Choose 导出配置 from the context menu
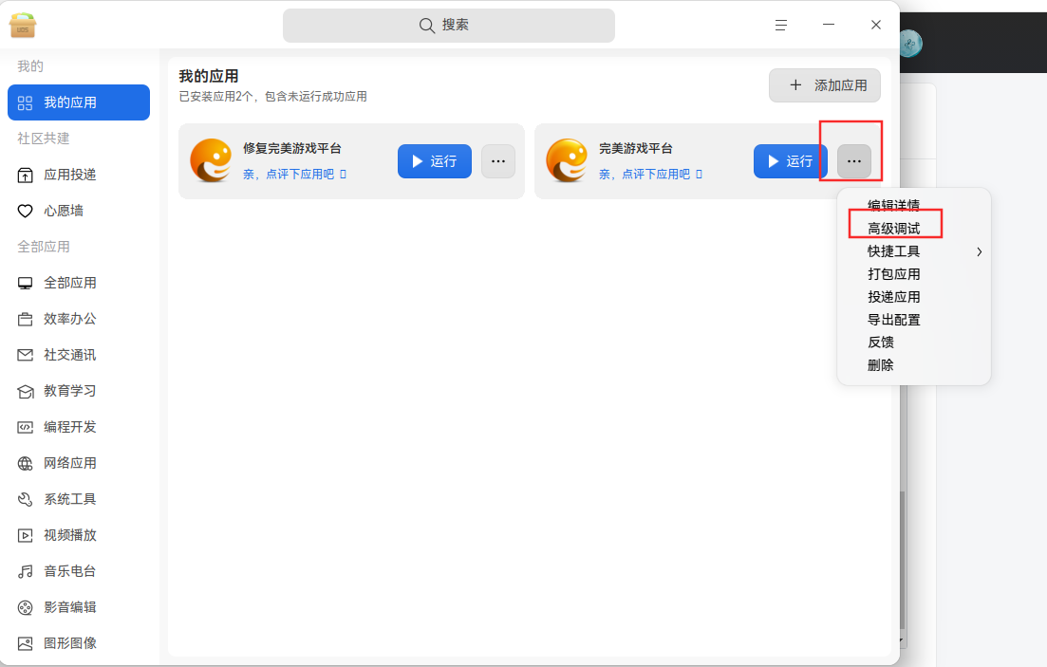 (893, 320)
